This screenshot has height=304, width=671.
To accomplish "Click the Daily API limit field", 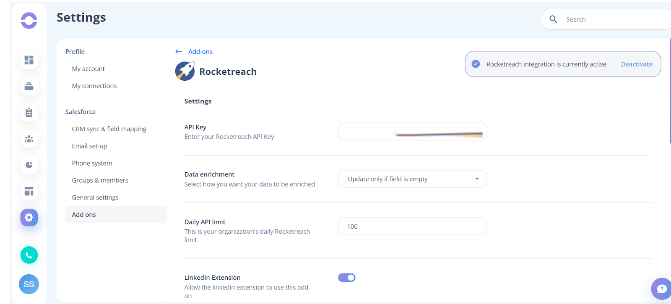I will (x=412, y=226).
